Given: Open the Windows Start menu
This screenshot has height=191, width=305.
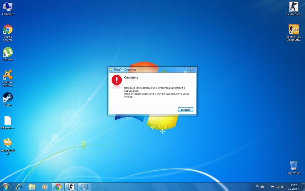Looking at the screenshot, I should point(5,187).
